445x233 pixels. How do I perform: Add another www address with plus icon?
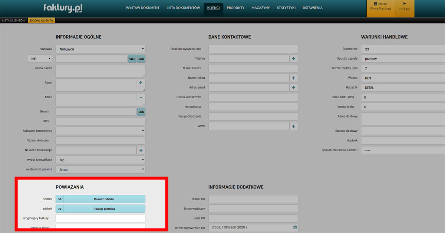[x=294, y=126]
